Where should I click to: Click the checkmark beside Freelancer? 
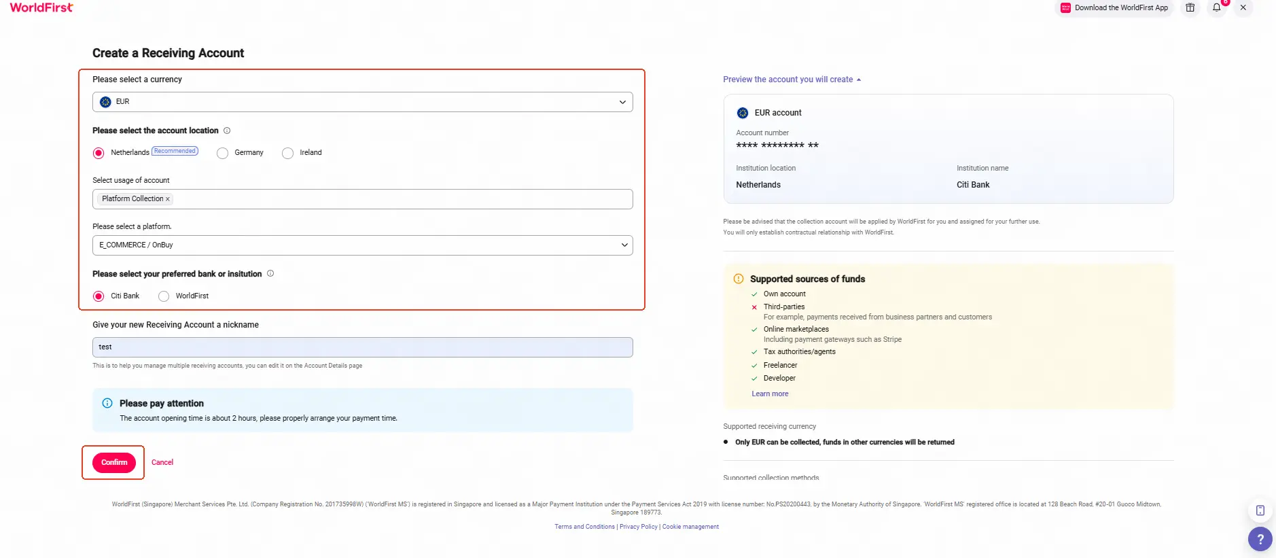coord(754,366)
